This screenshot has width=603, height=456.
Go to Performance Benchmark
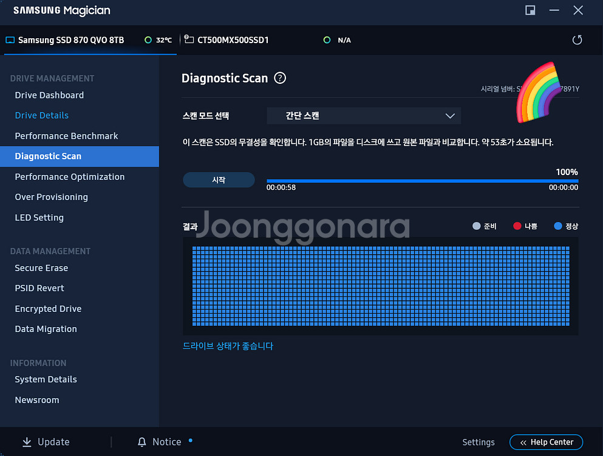pos(66,136)
